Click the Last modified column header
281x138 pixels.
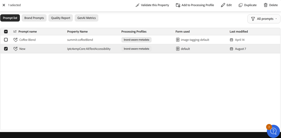click(239, 31)
